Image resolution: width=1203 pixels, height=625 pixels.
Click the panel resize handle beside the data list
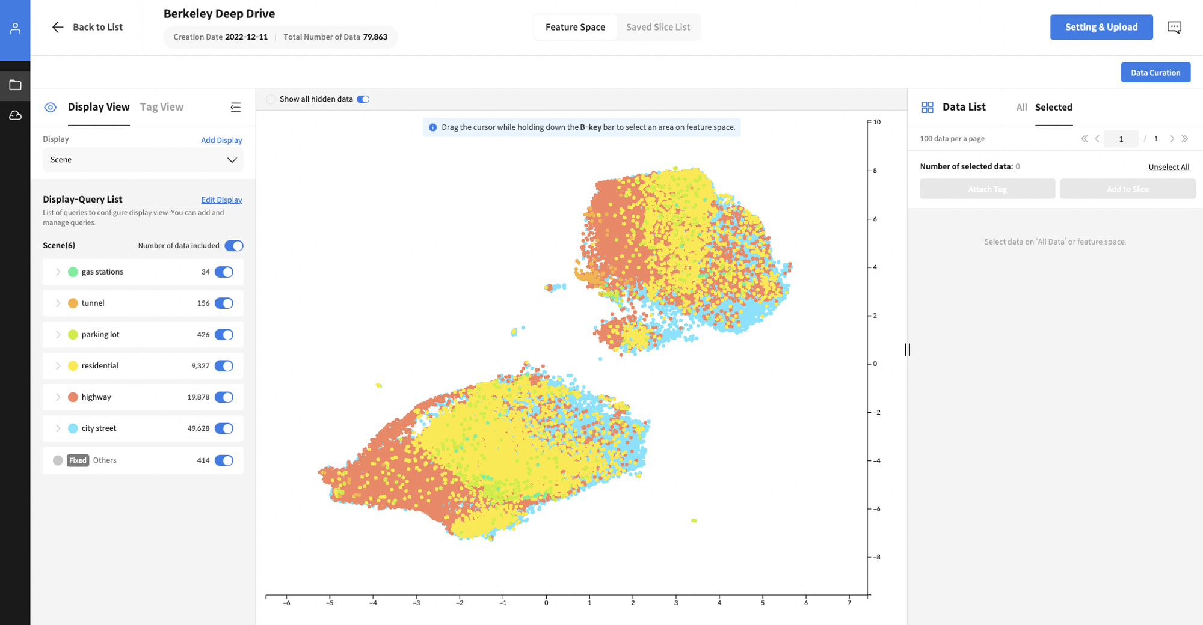907,349
